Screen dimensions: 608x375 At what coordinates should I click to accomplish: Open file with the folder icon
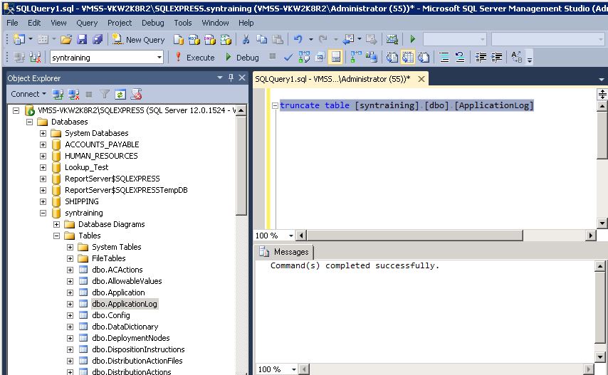coord(66,39)
